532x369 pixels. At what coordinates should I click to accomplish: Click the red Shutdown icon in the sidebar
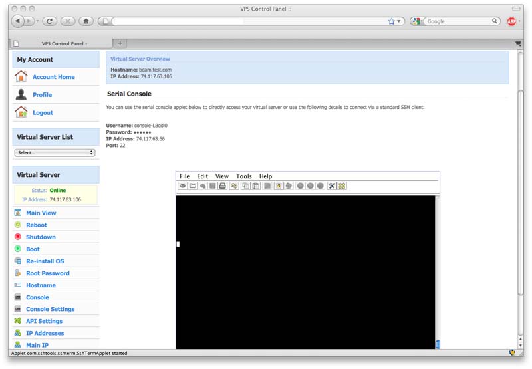pyautogui.click(x=18, y=237)
